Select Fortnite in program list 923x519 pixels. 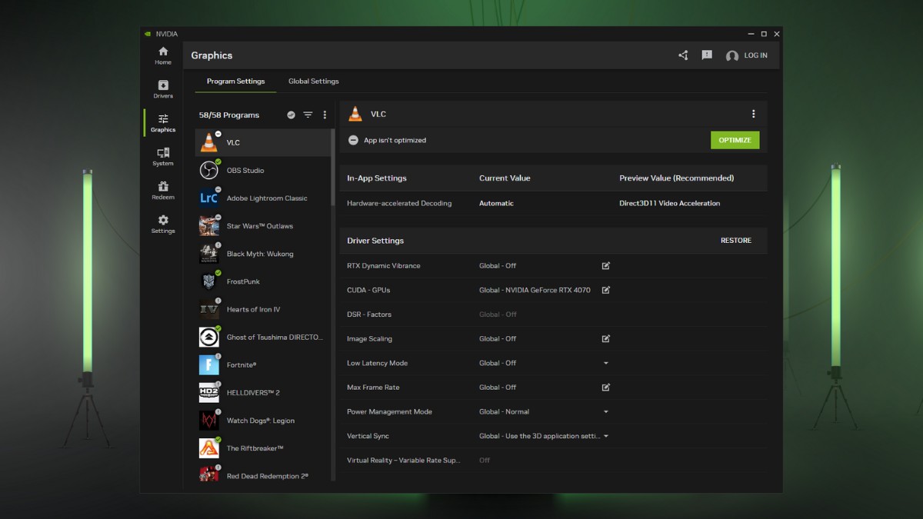click(x=263, y=364)
